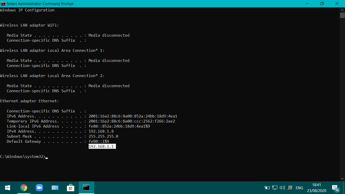Click 'Media disconnected' under WiFi adapter
345x194 pixels.
tap(109, 35)
